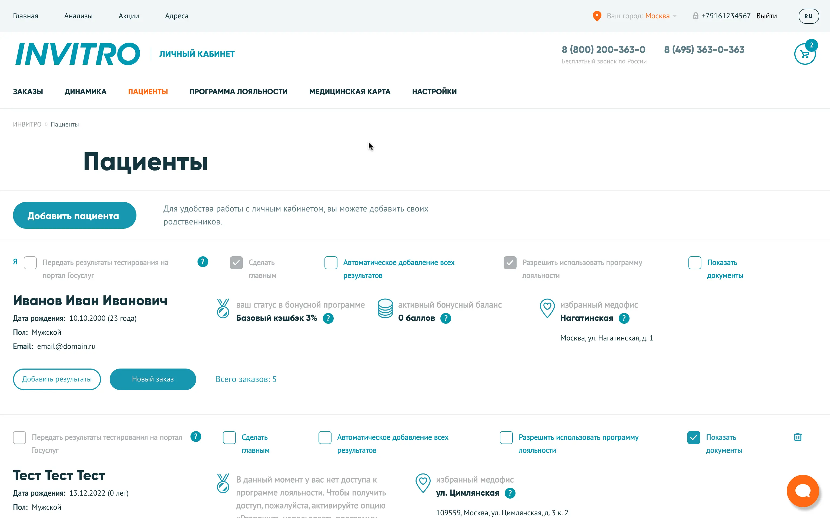Expand the Москва city dropdown
Image resolution: width=830 pixels, height=518 pixels.
[x=661, y=16]
